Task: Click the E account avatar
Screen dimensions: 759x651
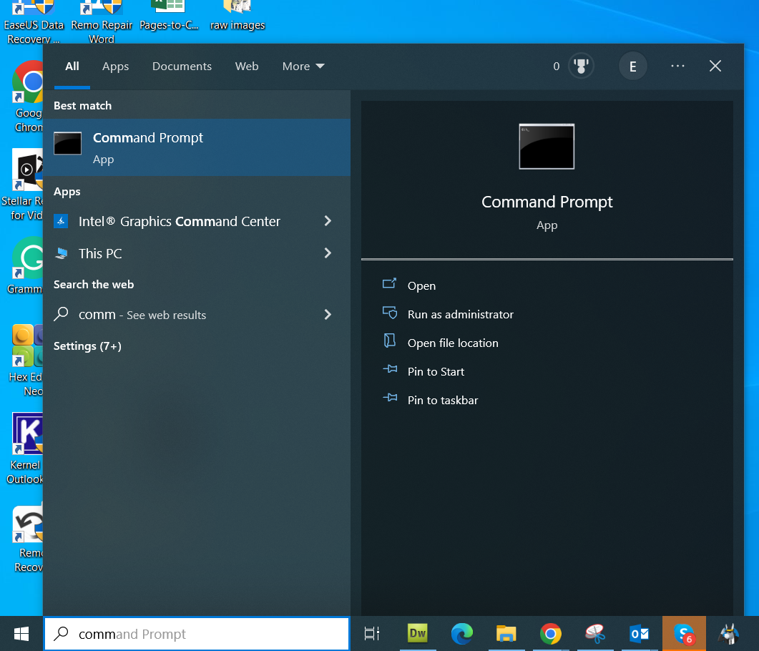Action: tap(632, 67)
